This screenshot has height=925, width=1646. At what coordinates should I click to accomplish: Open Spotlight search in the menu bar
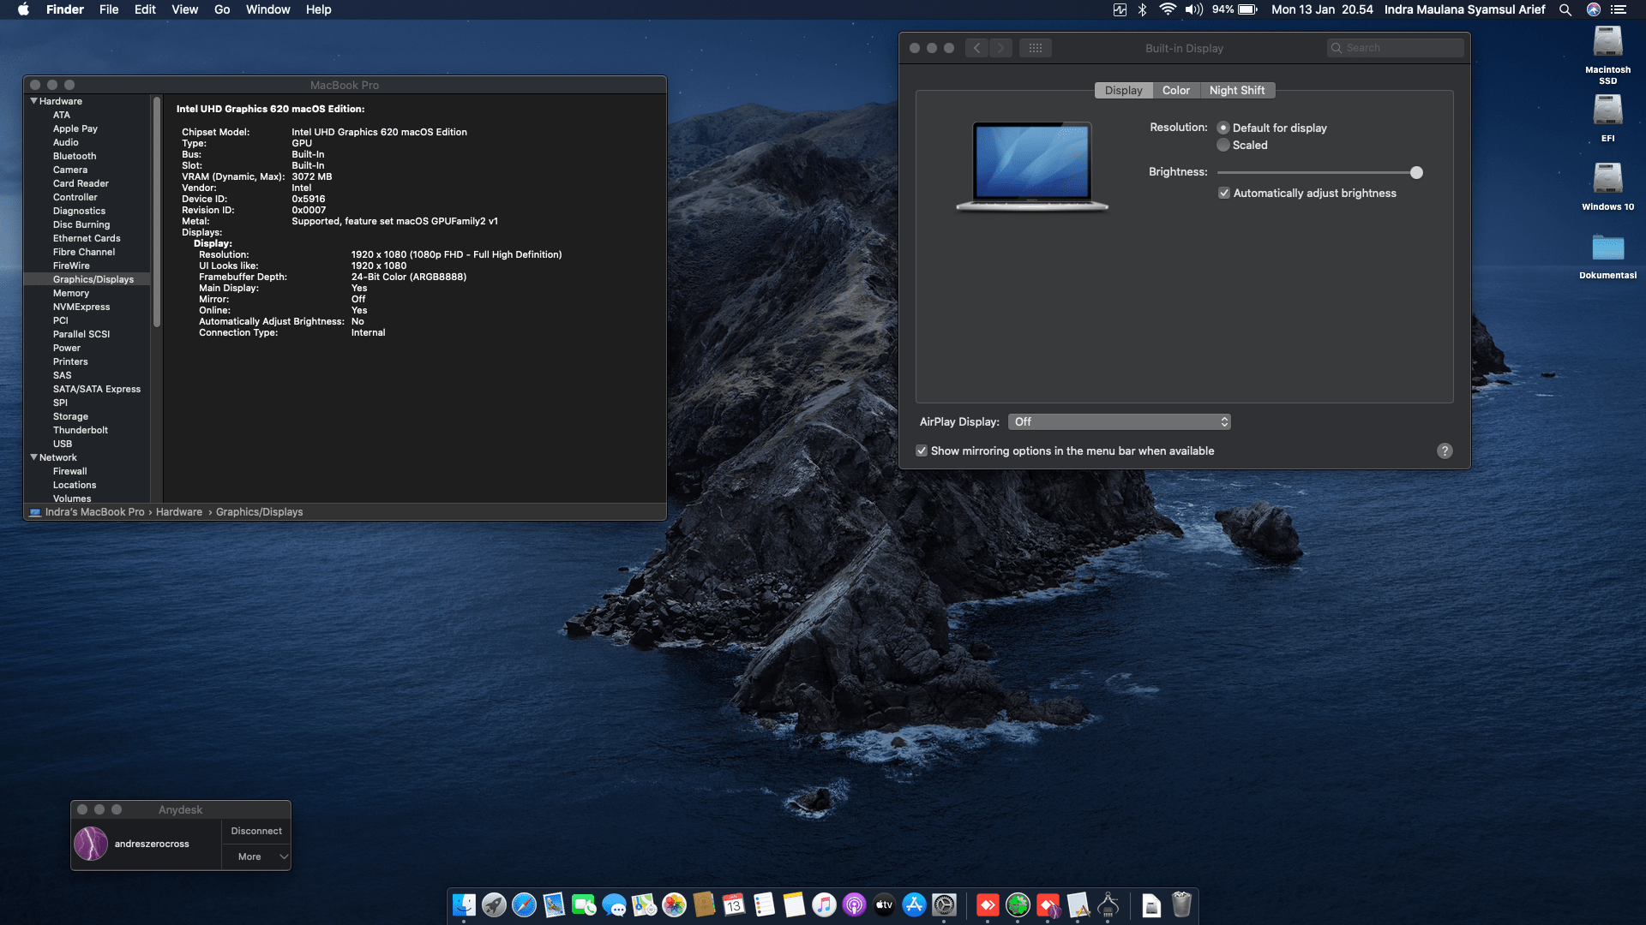click(1565, 9)
